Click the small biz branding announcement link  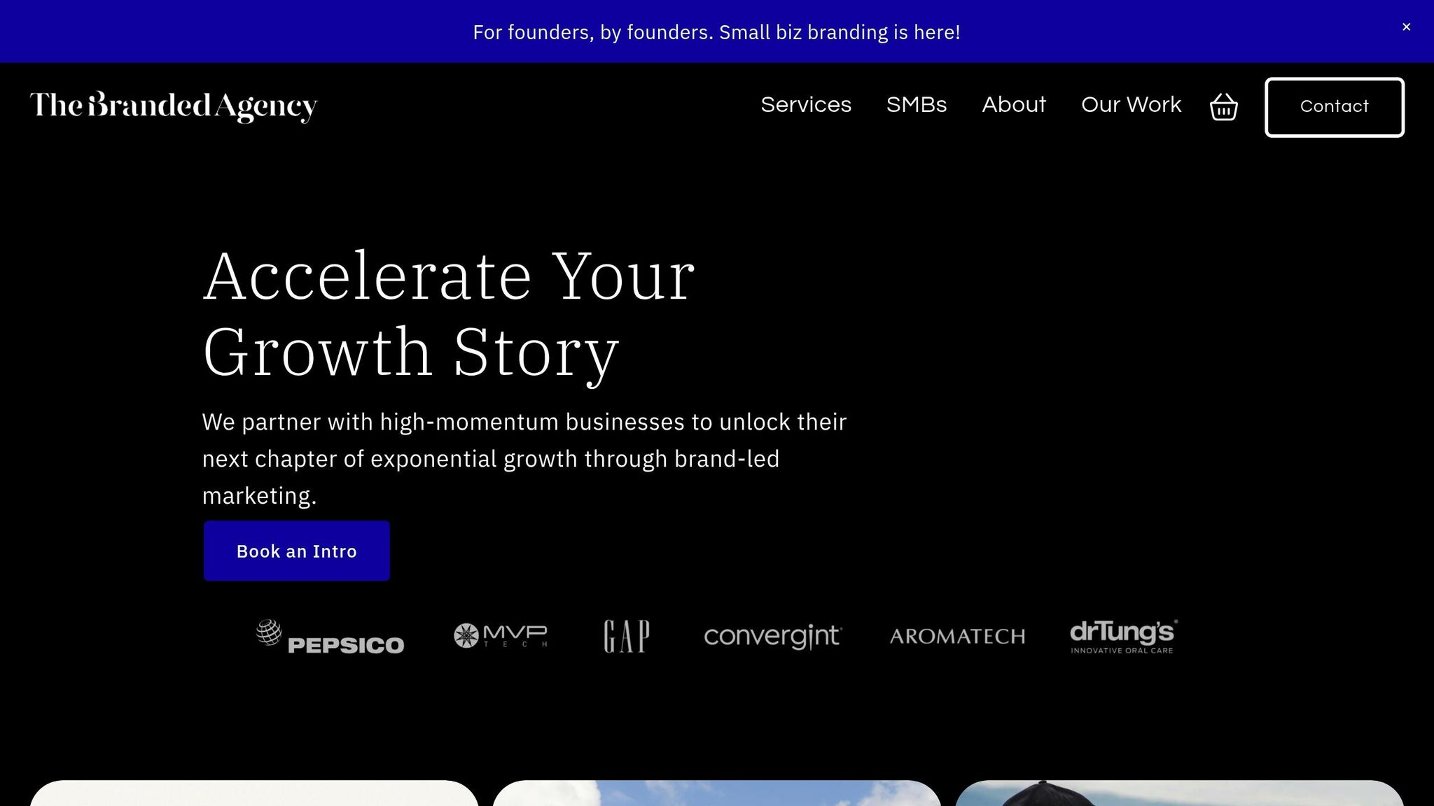pyautogui.click(x=716, y=31)
